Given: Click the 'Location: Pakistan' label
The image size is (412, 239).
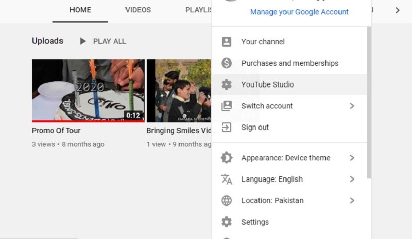Looking at the screenshot, I should [x=272, y=200].
